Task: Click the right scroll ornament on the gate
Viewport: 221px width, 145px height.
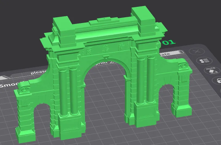Action: click(x=182, y=65)
